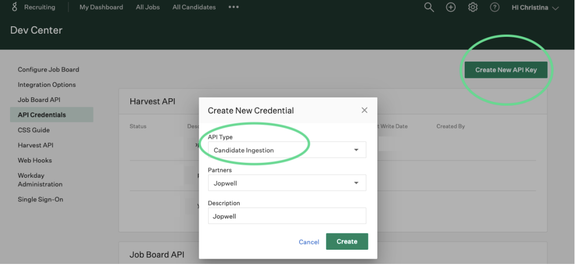Go to My Dashboard
Image resolution: width=575 pixels, height=265 pixels.
(101, 7)
